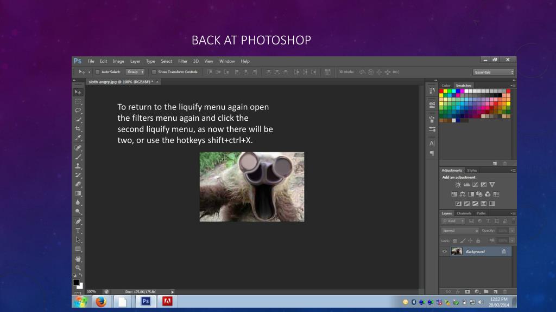
Task: Select the Zoom tool in the toolbox
Action: [78, 268]
